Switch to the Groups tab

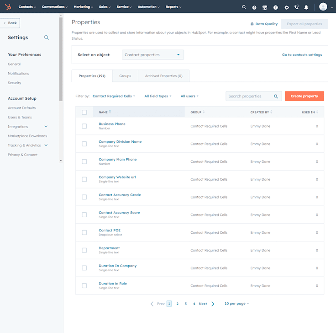pyautogui.click(x=125, y=76)
